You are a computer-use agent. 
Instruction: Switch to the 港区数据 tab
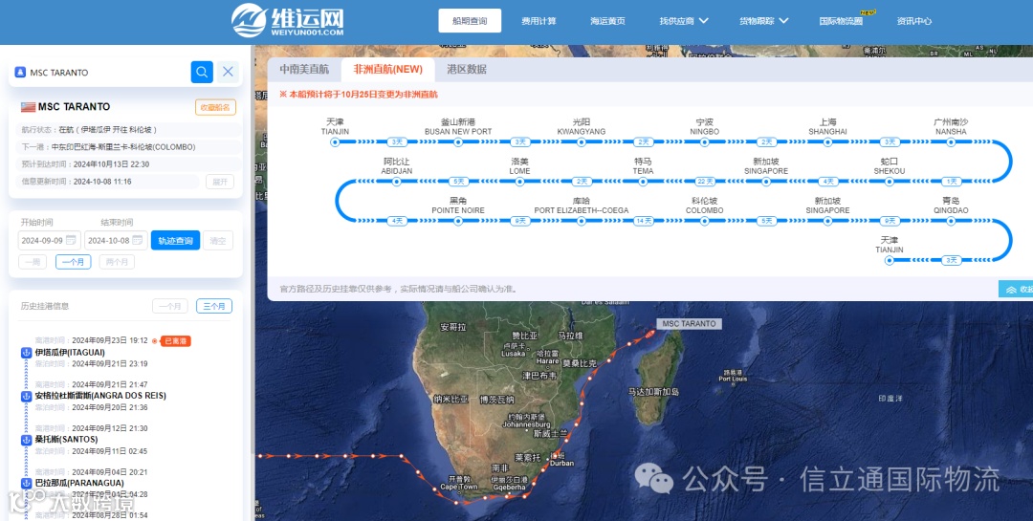pyautogui.click(x=467, y=69)
